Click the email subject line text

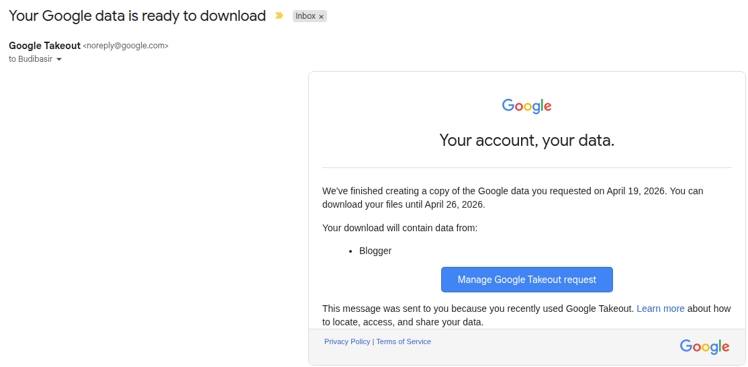point(137,15)
